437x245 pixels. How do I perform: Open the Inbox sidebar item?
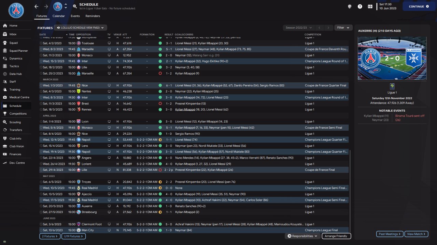[x=16, y=34]
